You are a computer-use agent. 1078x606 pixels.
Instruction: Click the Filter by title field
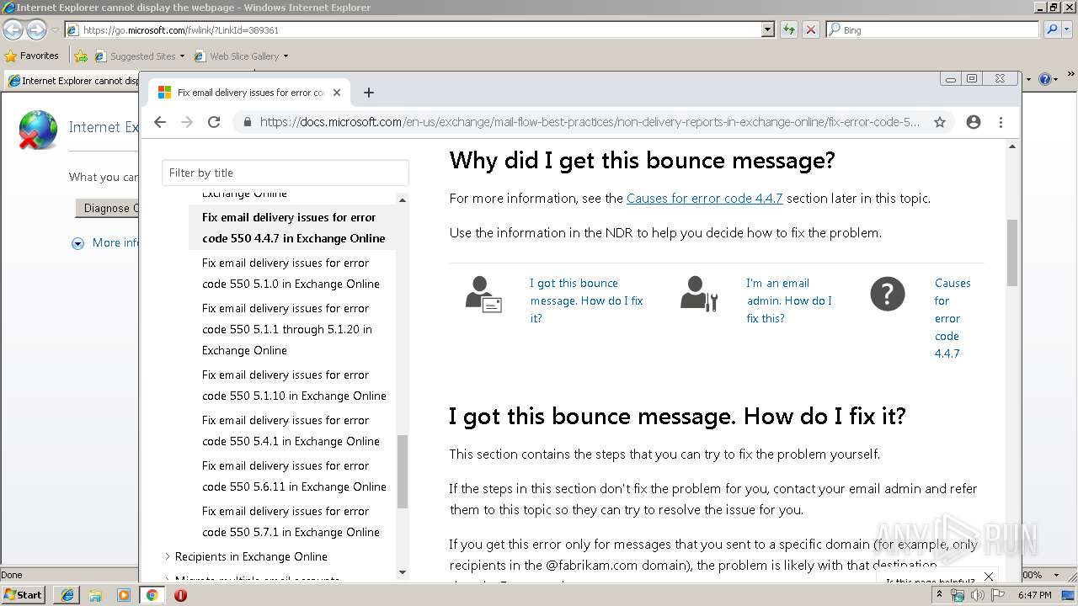286,173
